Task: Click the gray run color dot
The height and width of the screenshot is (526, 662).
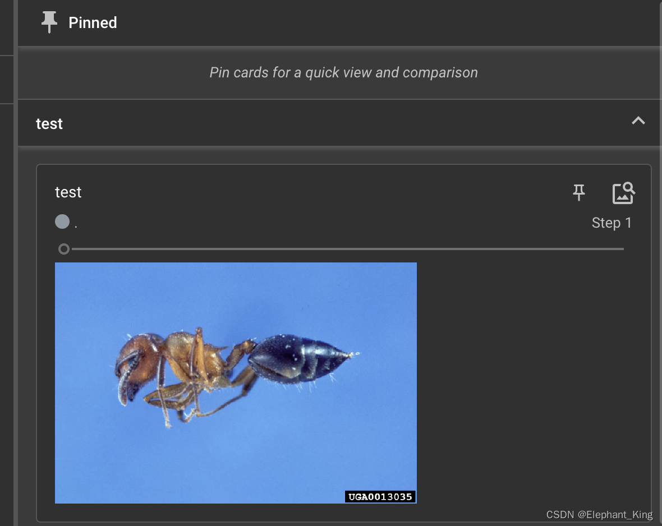Action: click(62, 222)
